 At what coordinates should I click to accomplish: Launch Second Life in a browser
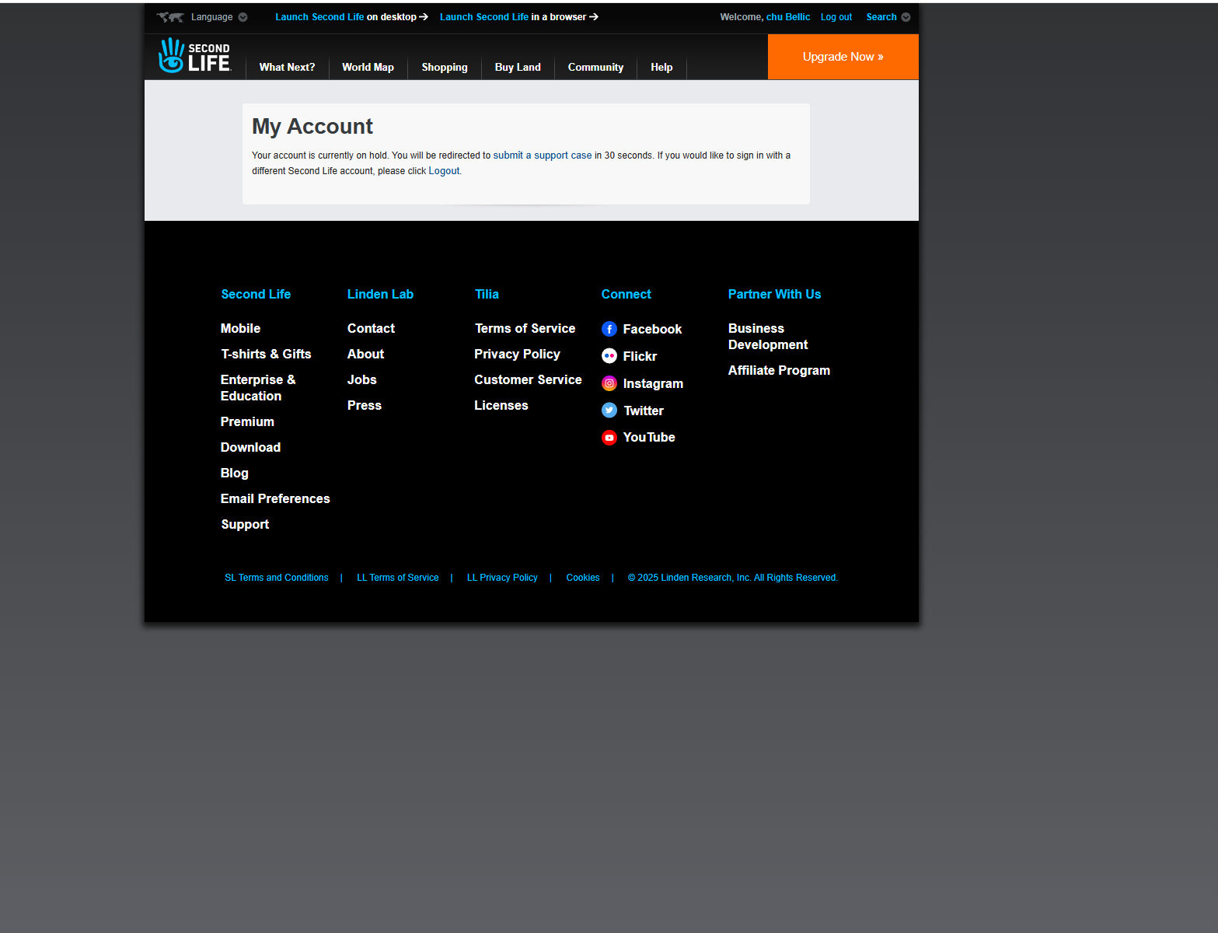(x=519, y=17)
